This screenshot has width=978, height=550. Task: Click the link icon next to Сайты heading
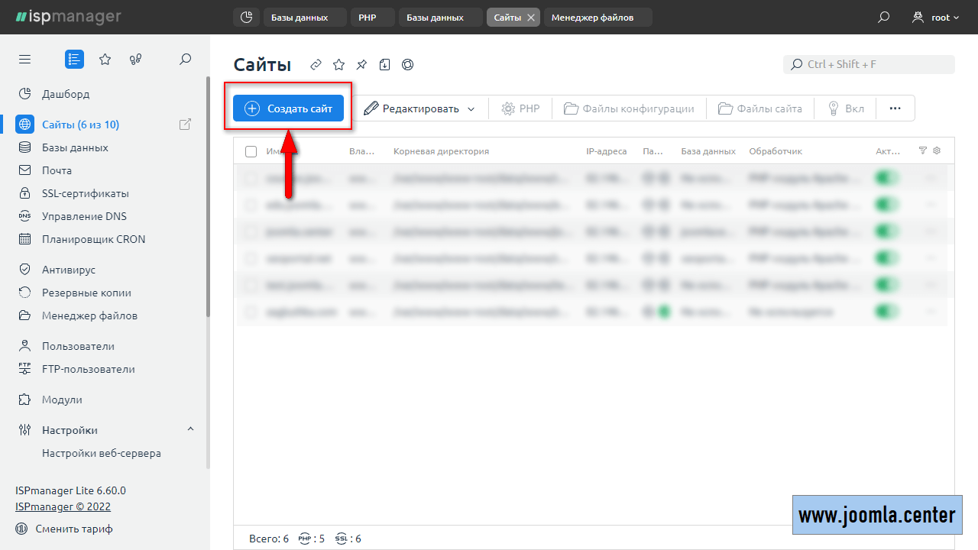pos(316,65)
